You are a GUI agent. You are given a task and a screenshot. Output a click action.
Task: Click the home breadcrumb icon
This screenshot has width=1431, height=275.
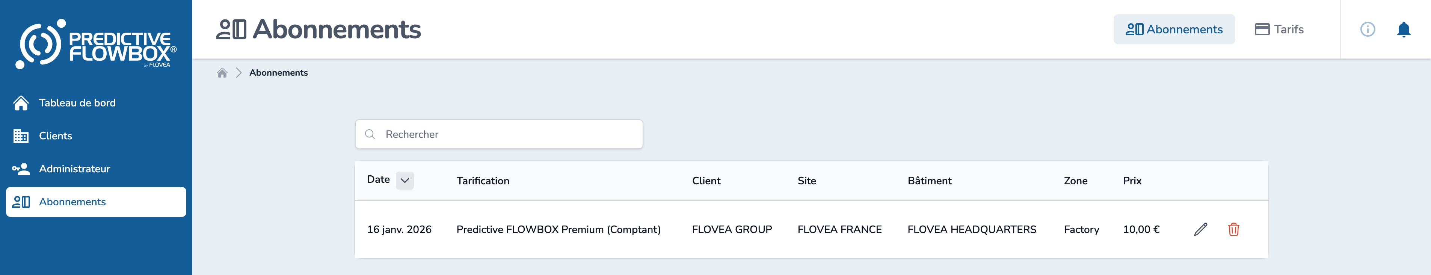[x=222, y=73]
